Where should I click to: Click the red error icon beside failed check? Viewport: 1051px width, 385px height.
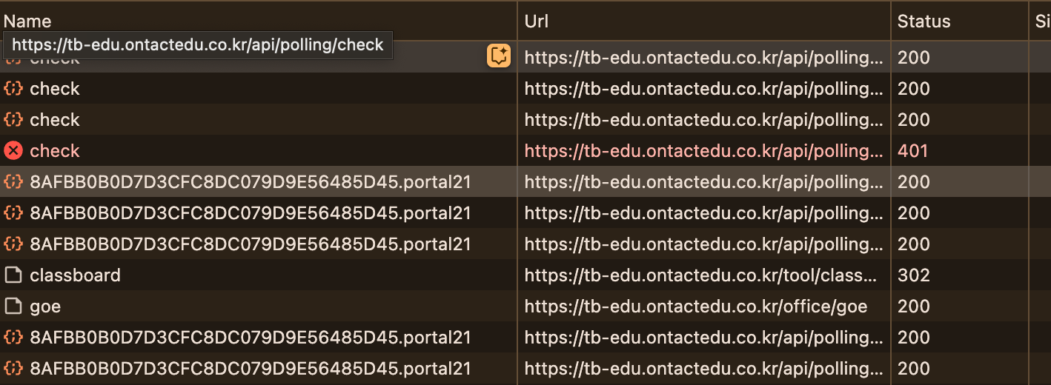point(13,151)
